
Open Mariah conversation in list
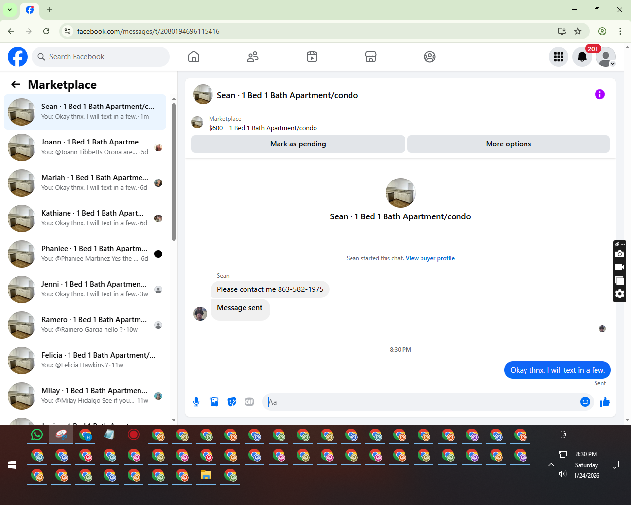(85, 183)
